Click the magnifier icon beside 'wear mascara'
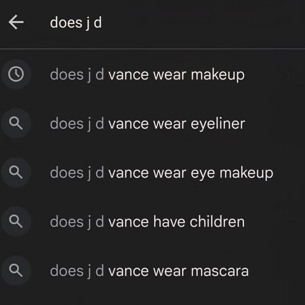Image resolution: width=305 pixels, height=305 pixels. [16, 271]
